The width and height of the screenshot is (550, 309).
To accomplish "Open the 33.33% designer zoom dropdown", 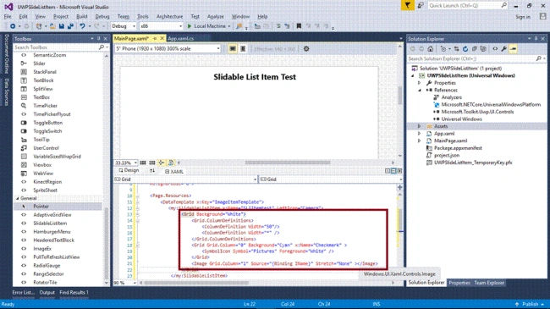I will pyautogui.click(x=125, y=163).
